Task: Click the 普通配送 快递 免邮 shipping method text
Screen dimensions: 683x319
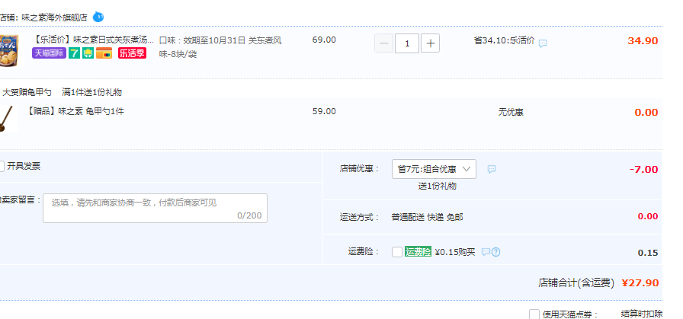Action: (x=428, y=217)
